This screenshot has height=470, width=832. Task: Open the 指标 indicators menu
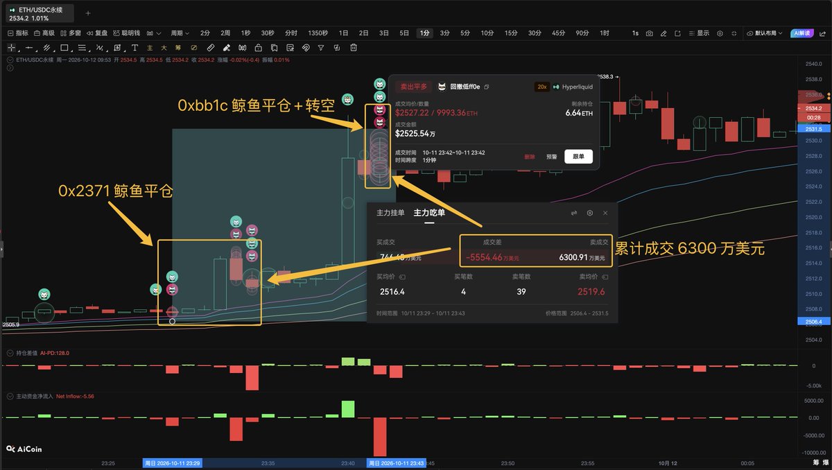pyautogui.click(x=18, y=33)
